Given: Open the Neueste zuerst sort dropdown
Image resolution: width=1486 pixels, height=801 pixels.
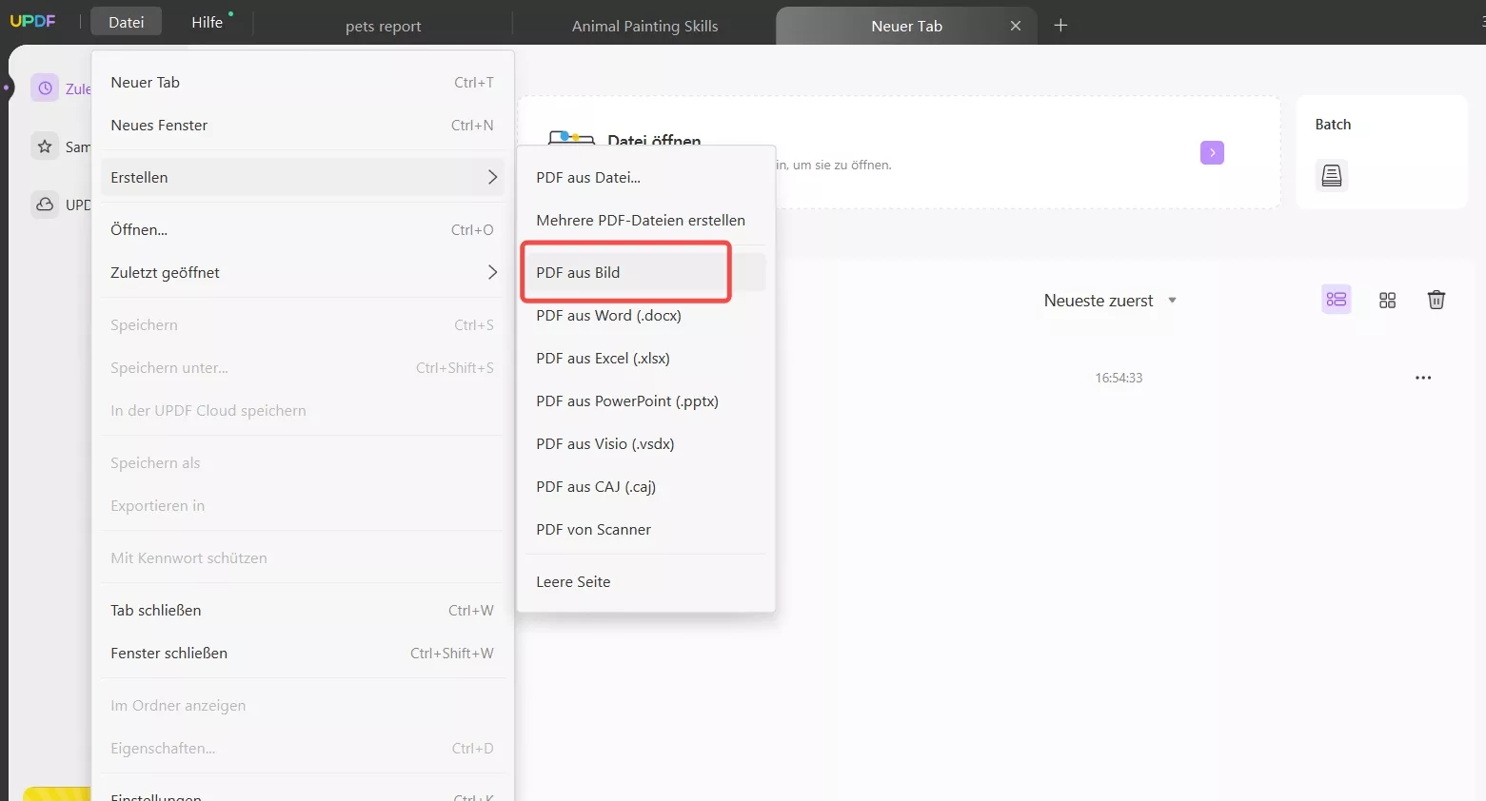Looking at the screenshot, I should click(x=1110, y=301).
